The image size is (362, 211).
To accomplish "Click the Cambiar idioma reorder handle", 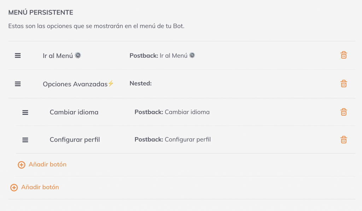I will click(25, 112).
